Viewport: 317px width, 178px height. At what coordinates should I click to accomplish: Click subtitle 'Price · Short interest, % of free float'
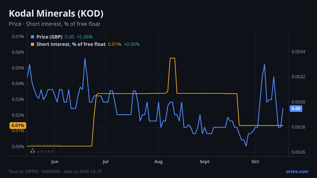tap(54, 24)
